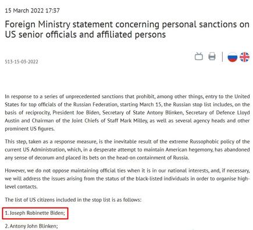253x230 pixels.
Task: Print the statement via printer icon
Action: (x=212, y=56)
